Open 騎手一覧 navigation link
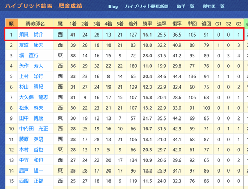Image resolution: width=248 pixels, height=189 pixels. click(185, 7)
